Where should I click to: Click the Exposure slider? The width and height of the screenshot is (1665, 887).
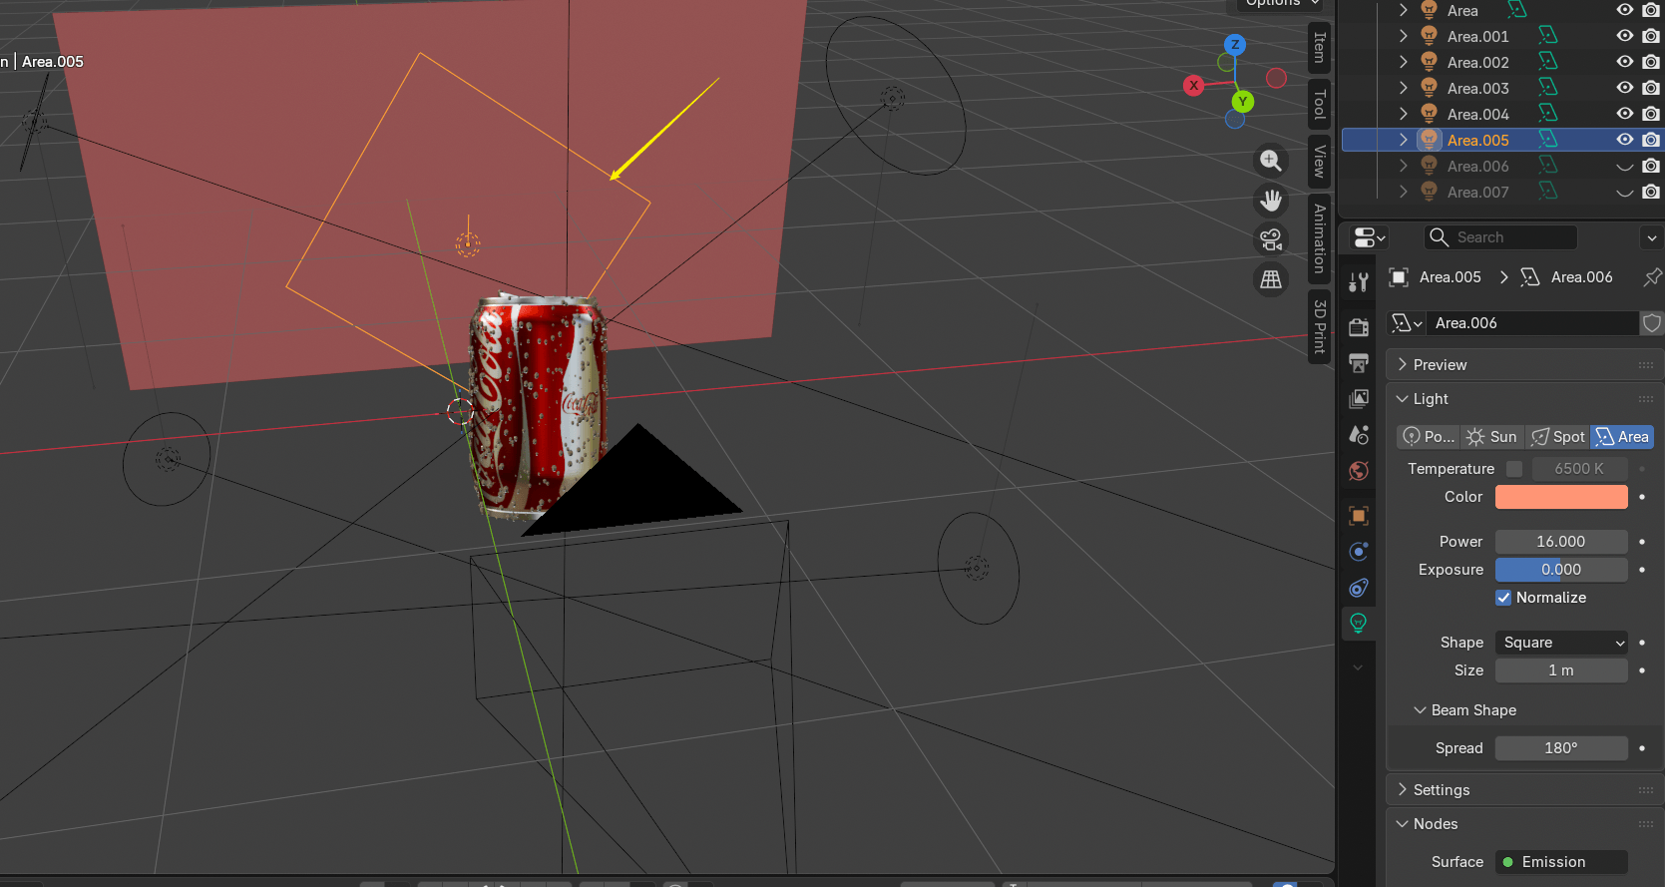tap(1561, 570)
